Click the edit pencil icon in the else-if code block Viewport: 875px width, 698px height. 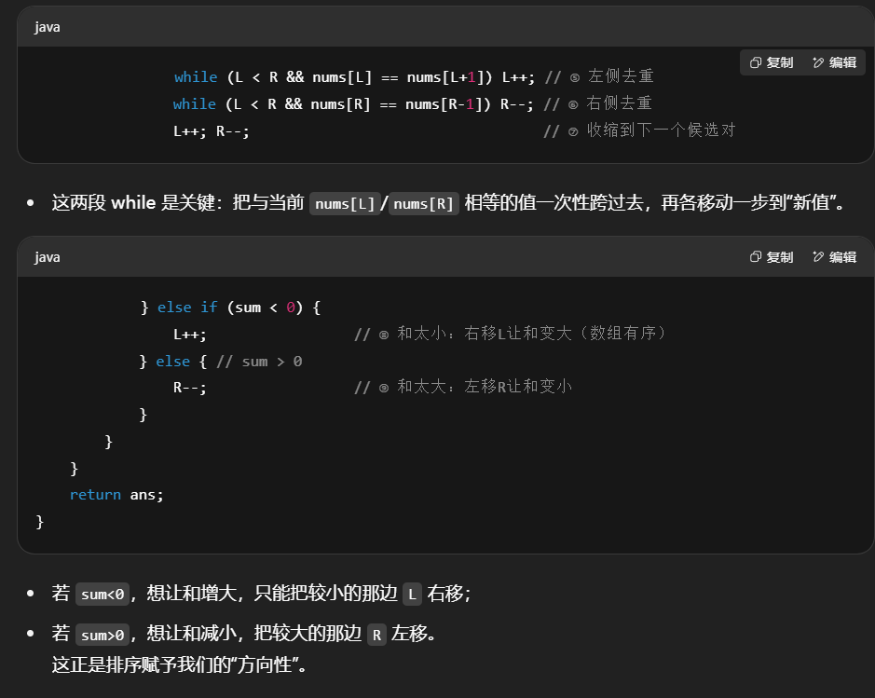pos(818,257)
